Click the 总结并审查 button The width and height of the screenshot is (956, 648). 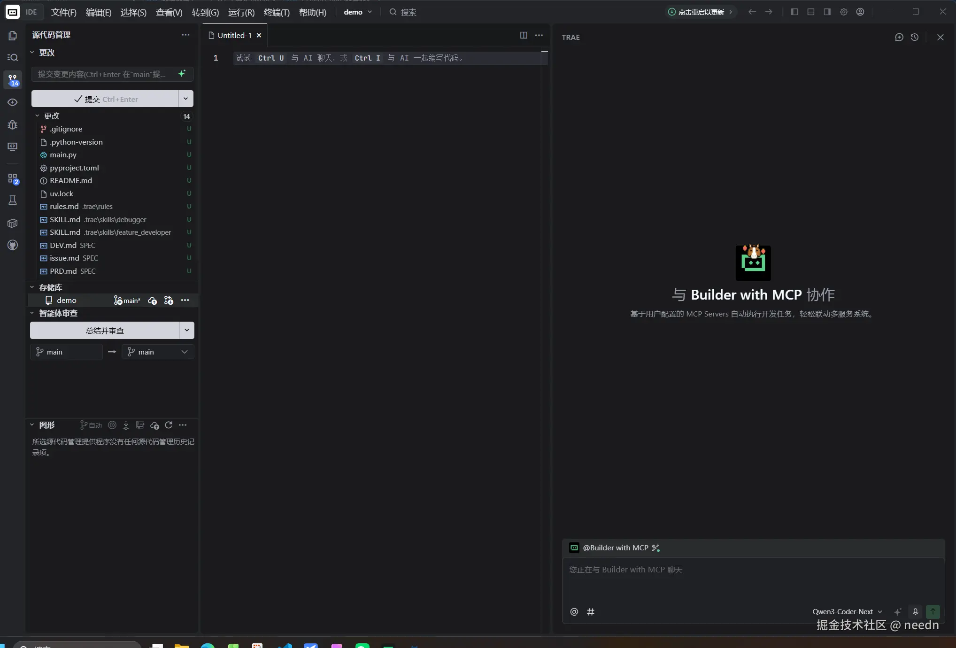(x=105, y=331)
